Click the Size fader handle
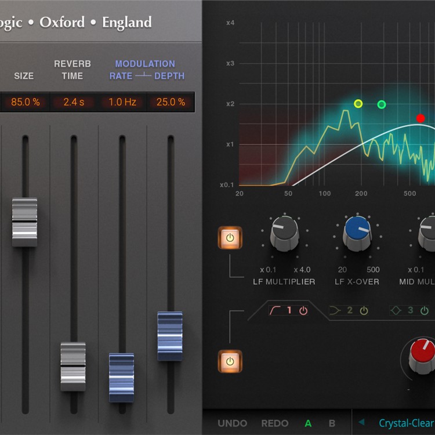Image resolution: width=435 pixels, height=435 pixels. click(x=25, y=222)
